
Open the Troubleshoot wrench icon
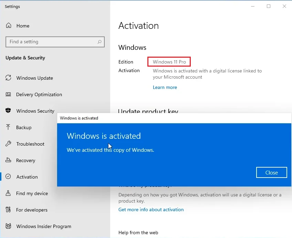tap(8, 144)
